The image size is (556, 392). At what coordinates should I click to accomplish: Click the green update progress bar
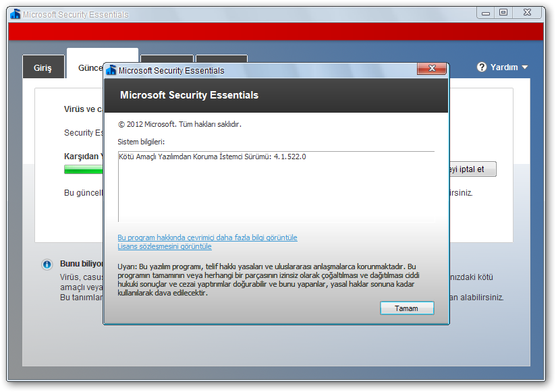pos(83,170)
